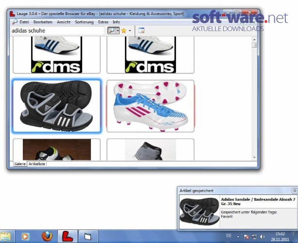Screen dimensions: 298x243
Task: Open Windows Explorer from the taskbar
Action: pos(6,237)
